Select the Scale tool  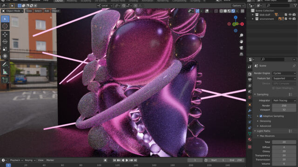(x=5, y=49)
